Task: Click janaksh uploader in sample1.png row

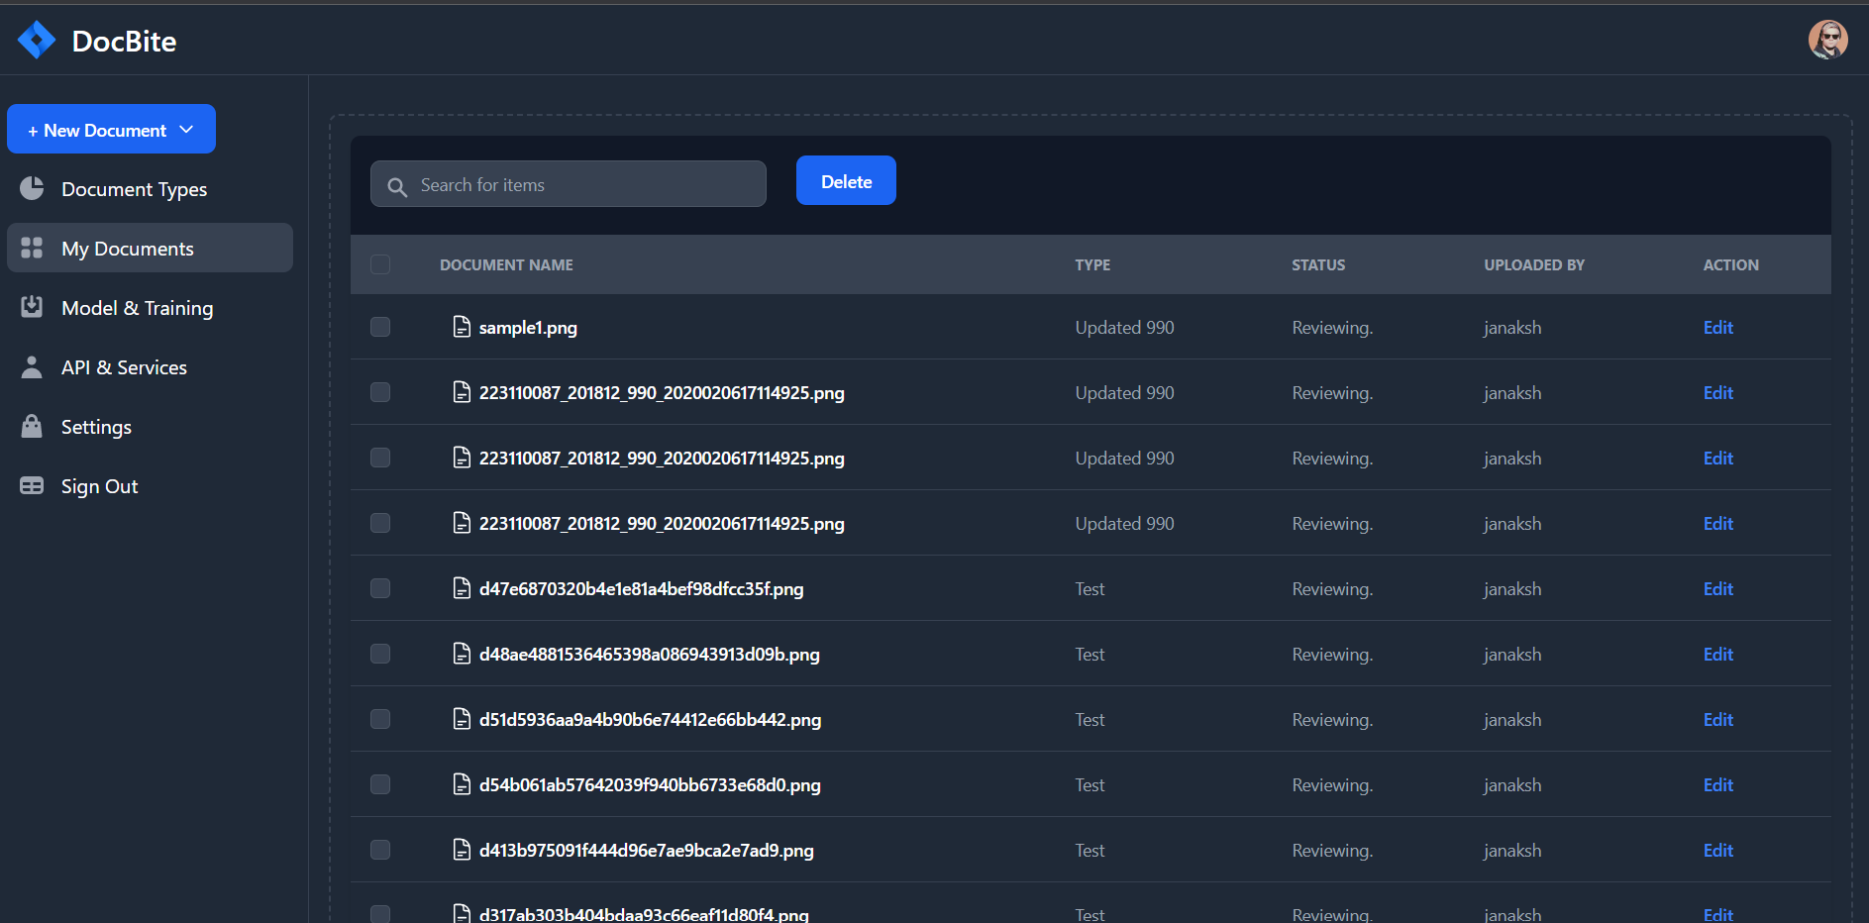Action: click(1512, 328)
